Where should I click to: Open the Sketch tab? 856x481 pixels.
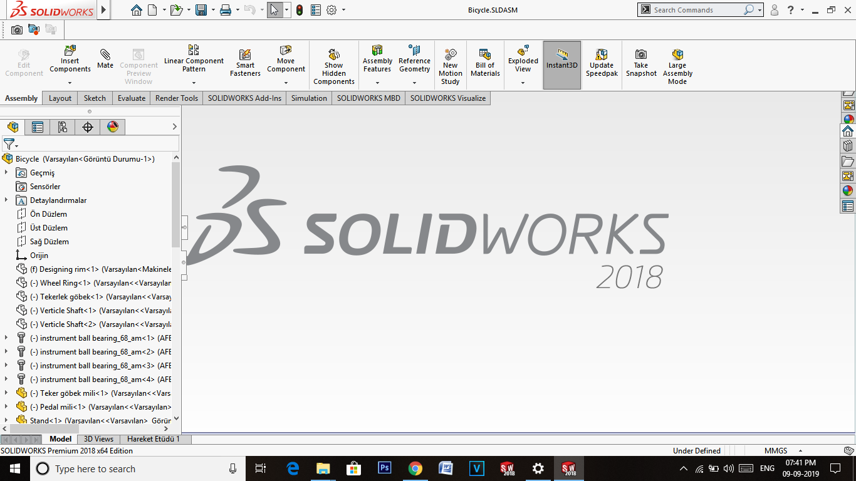pos(95,98)
